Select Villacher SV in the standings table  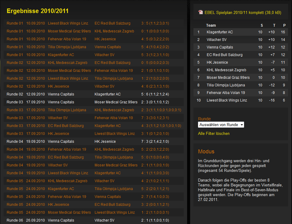tap(216, 40)
